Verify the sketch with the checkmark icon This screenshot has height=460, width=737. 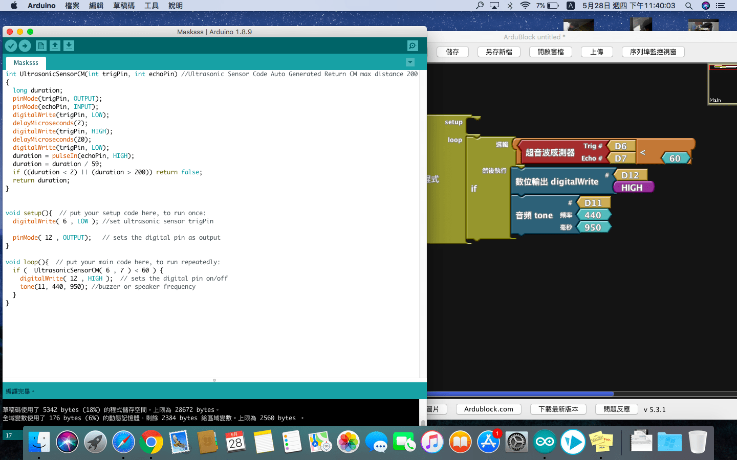tap(11, 45)
